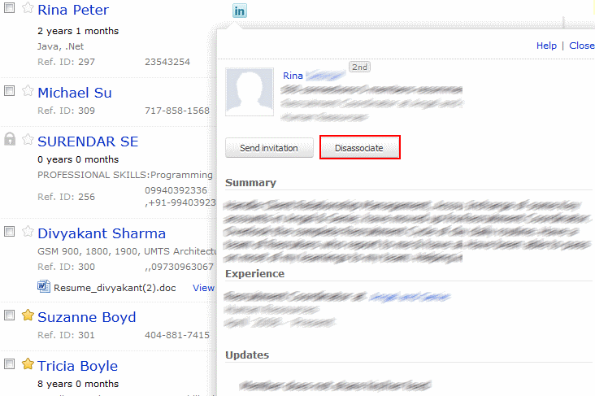Image resolution: width=595 pixels, height=396 pixels.
Task: Tick checkbox for Rina Peter
Action: click(x=9, y=7)
